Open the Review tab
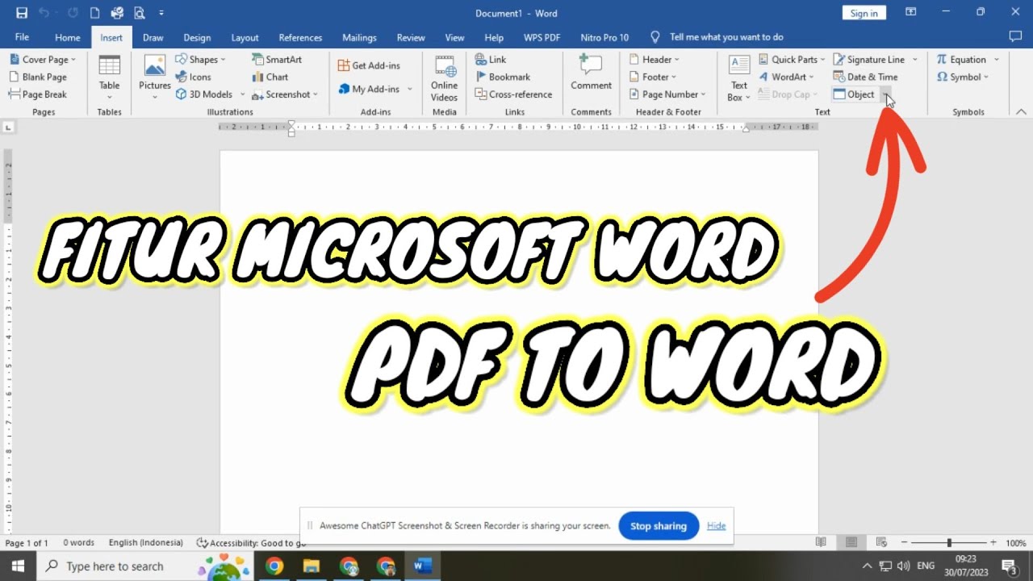Screen dimensions: 1033x581 tap(411, 37)
